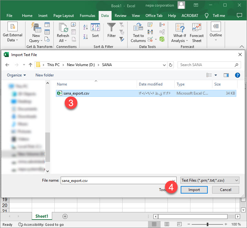This screenshot has width=247, height=228.
Task: Refresh the SANA folder listing
Action: coord(170,65)
